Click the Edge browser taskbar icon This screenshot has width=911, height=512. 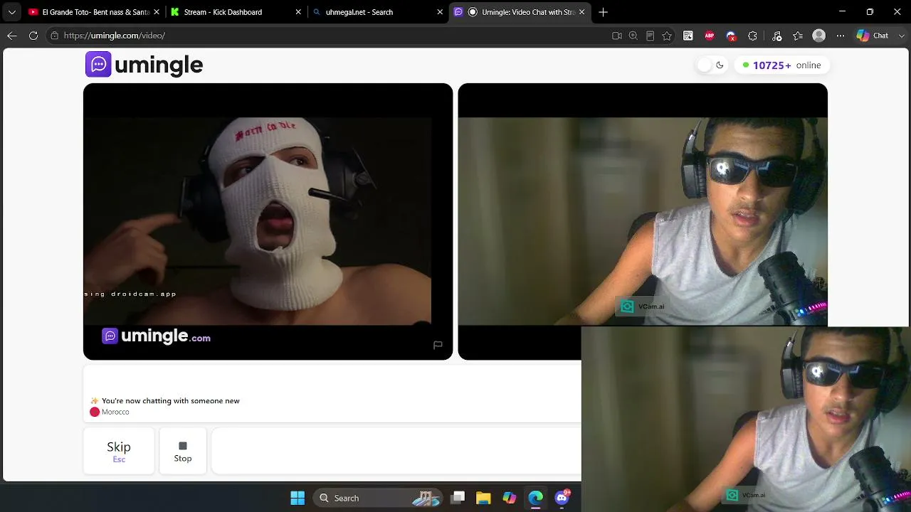pos(535,498)
